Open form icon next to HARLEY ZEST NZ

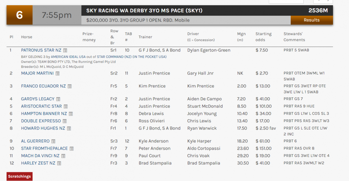click(x=59, y=163)
